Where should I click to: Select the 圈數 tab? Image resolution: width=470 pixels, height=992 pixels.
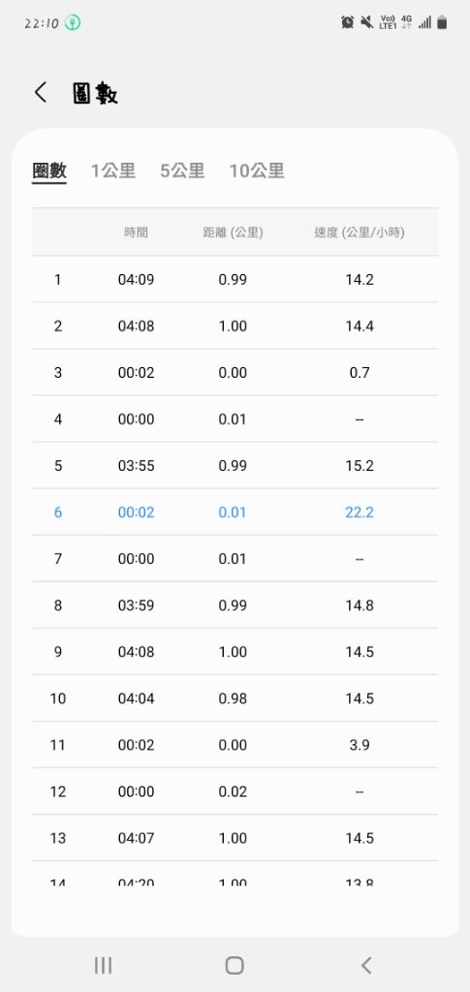click(49, 171)
